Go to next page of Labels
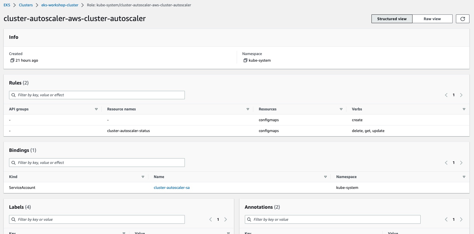474x234 pixels. coord(226,220)
